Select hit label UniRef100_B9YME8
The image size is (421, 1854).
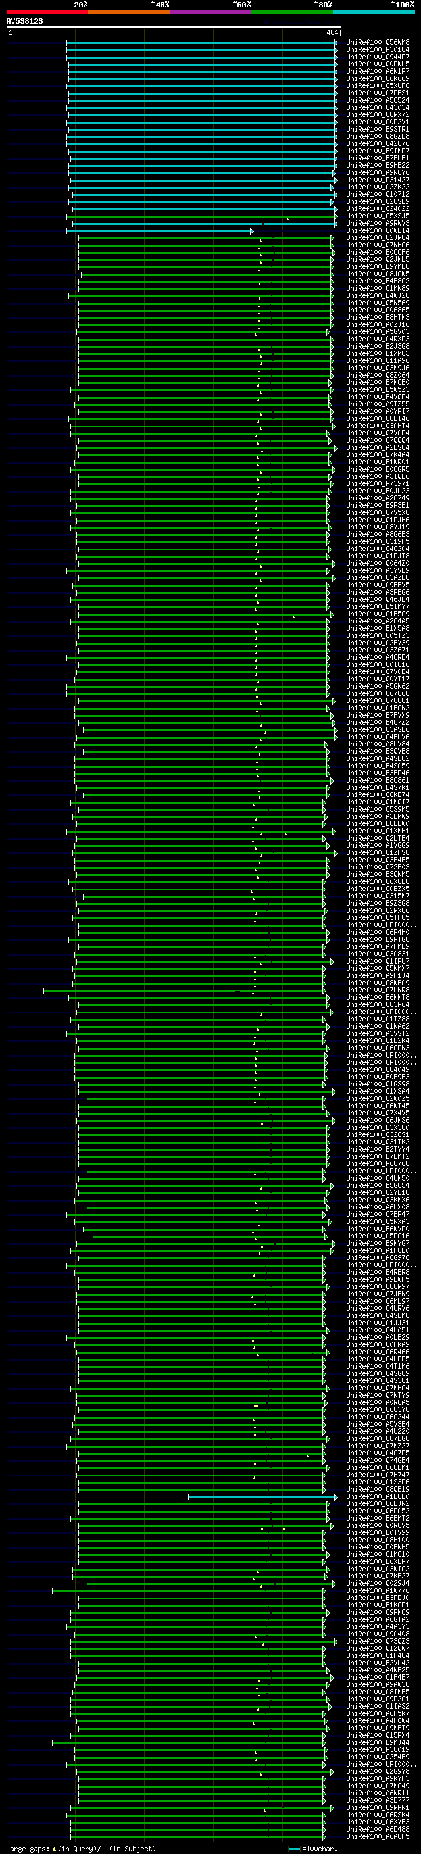click(x=378, y=266)
